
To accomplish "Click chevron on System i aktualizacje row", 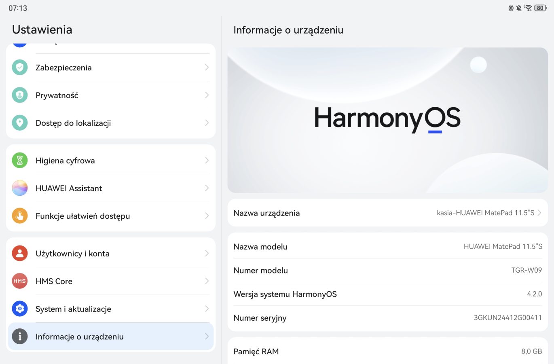I will [x=207, y=309].
